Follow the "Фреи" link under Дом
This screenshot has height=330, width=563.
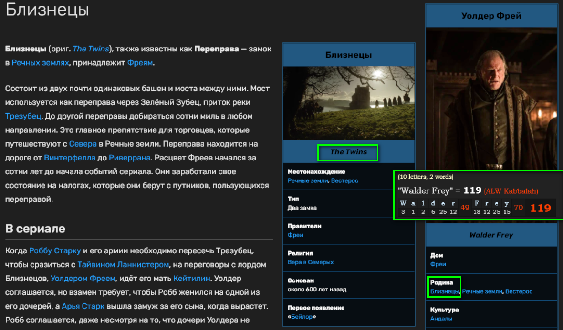pos(438,264)
